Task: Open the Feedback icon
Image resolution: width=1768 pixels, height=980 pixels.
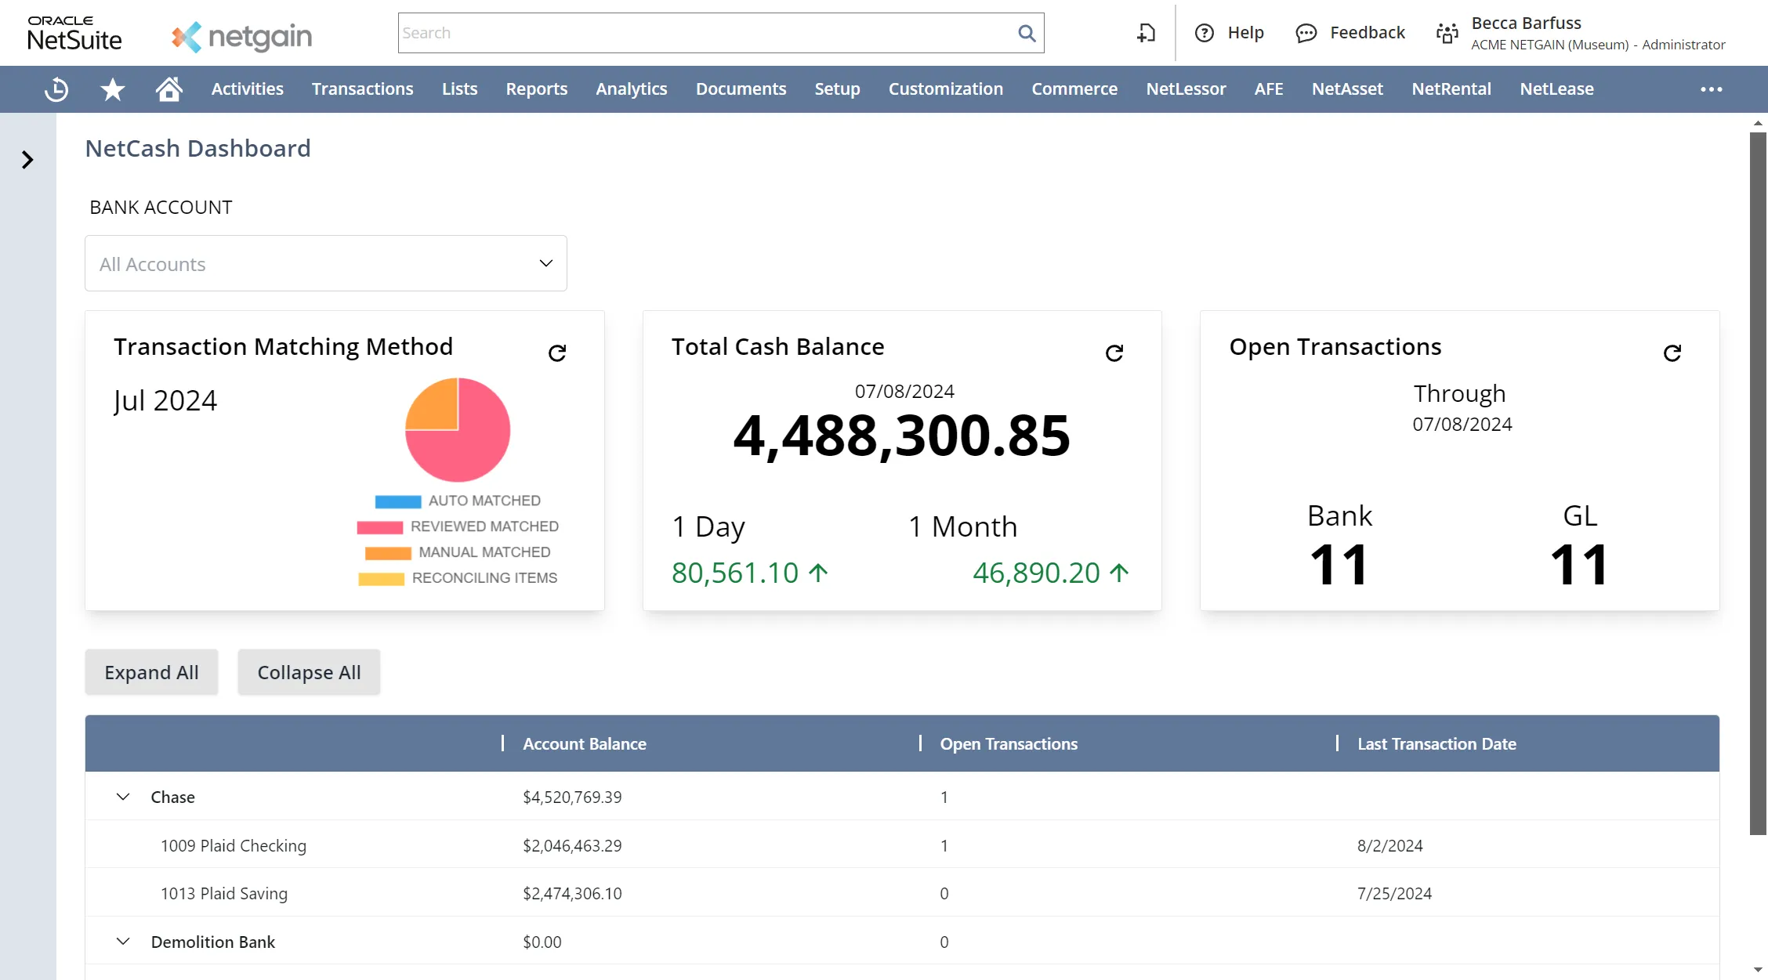Action: click(x=1306, y=33)
